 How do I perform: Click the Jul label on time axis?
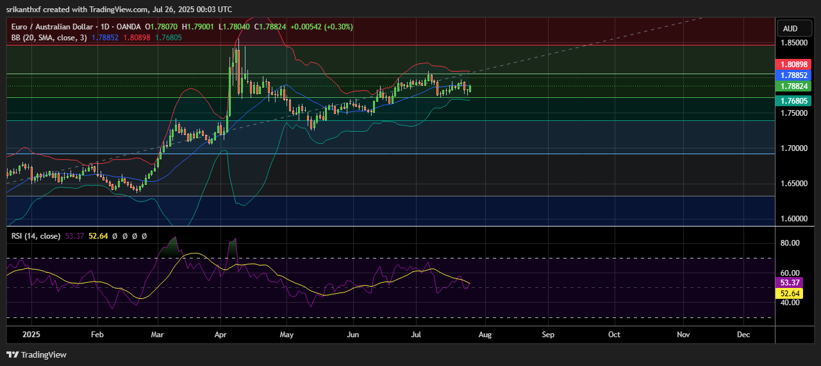coord(417,335)
